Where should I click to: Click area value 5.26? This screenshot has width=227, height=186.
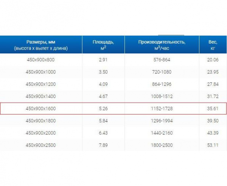[x=103, y=108]
